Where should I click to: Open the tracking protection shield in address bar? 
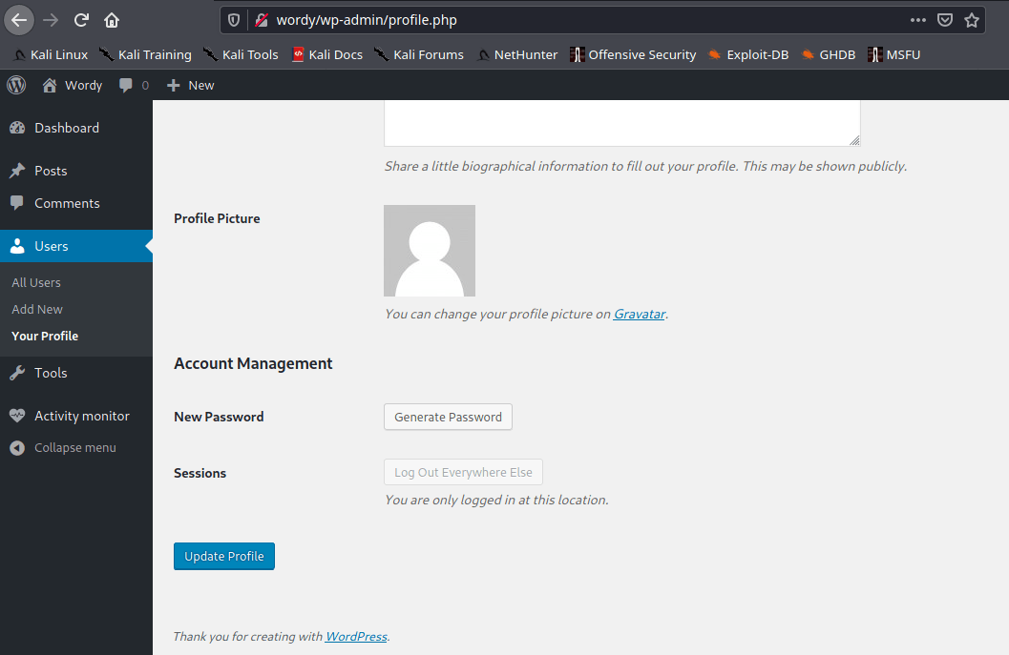[x=233, y=19]
